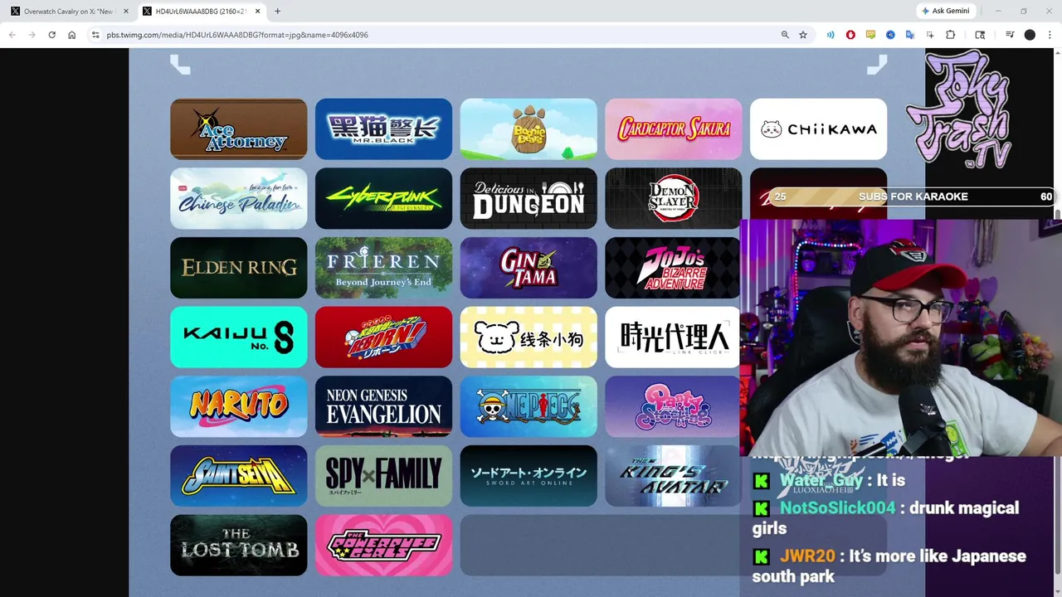The image size is (1062, 597).
Task: Click the Reborn! logo card
Action: tap(383, 337)
